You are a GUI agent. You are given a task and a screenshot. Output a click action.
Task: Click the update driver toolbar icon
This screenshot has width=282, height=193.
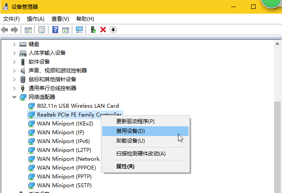point(93,30)
